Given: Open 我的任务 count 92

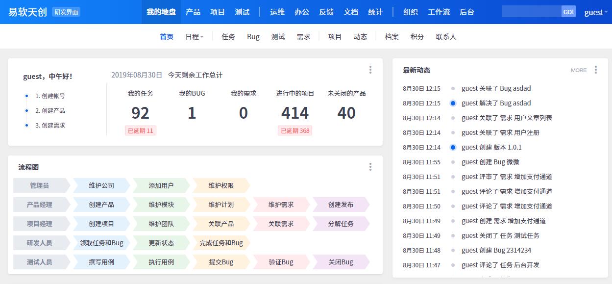Looking at the screenshot, I should click(140, 113).
